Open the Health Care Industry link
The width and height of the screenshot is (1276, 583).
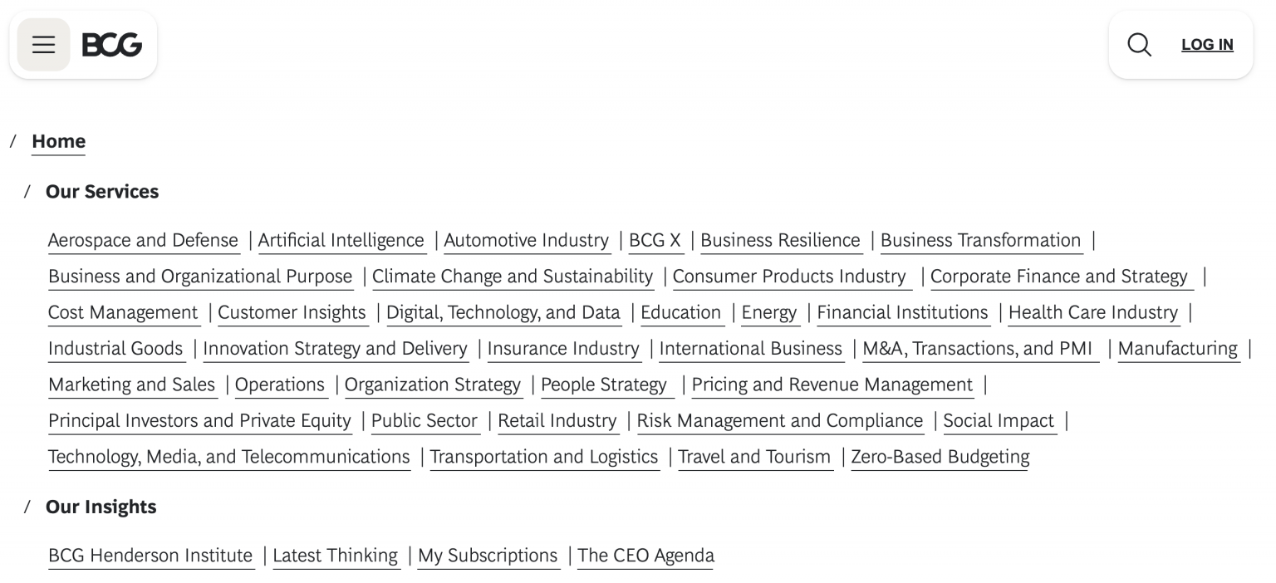[x=1092, y=312]
